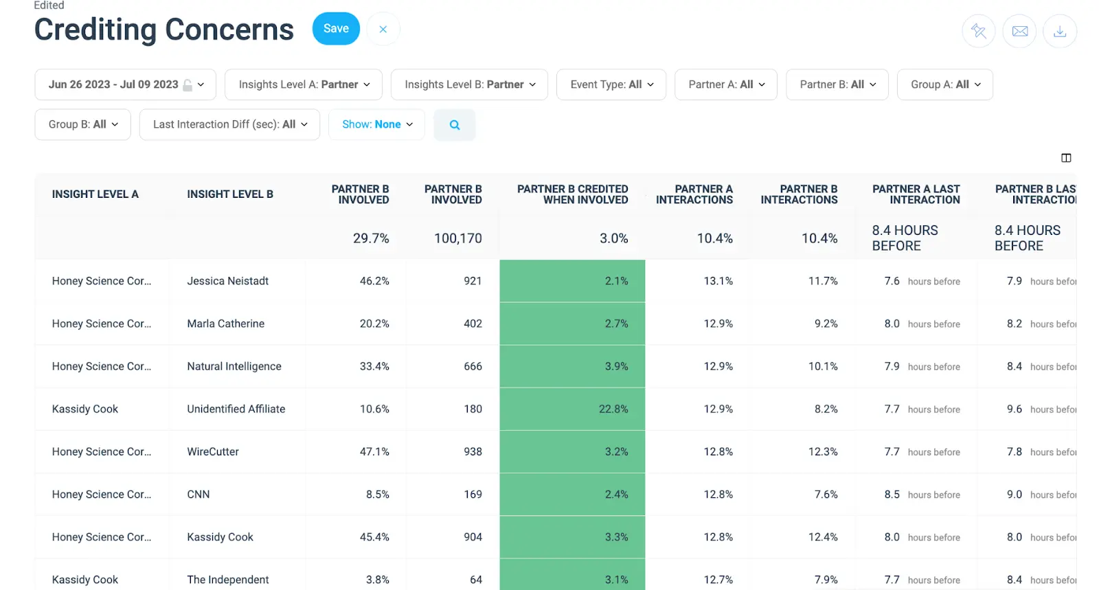Open the column layout selector icon
The width and height of the screenshot is (1099, 590).
point(1066,158)
